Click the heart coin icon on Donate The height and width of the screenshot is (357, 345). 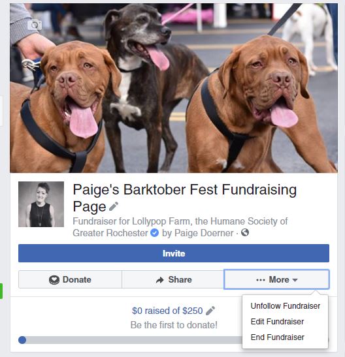pos(54,280)
